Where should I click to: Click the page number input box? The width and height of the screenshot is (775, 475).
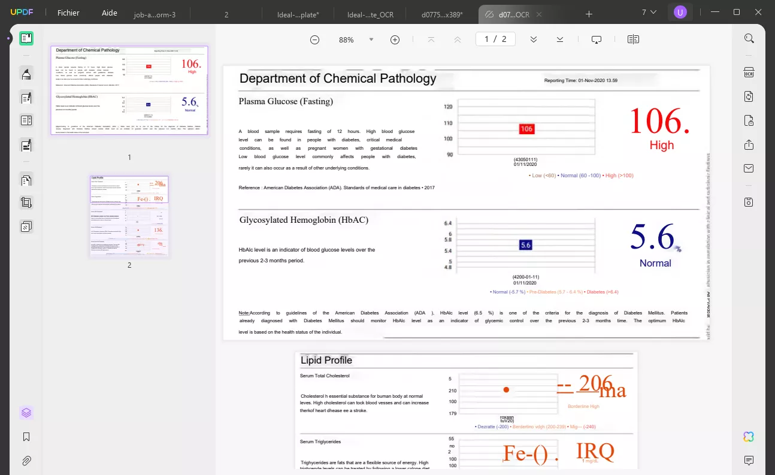tap(496, 39)
